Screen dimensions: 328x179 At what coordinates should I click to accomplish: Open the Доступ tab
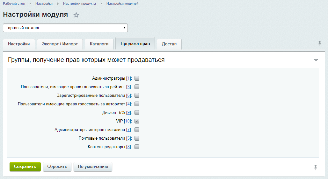(169, 44)
